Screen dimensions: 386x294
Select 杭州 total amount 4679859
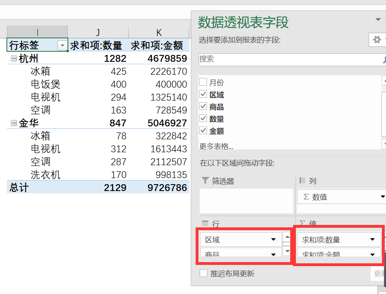pyautogui.click(x=167, y=59)
